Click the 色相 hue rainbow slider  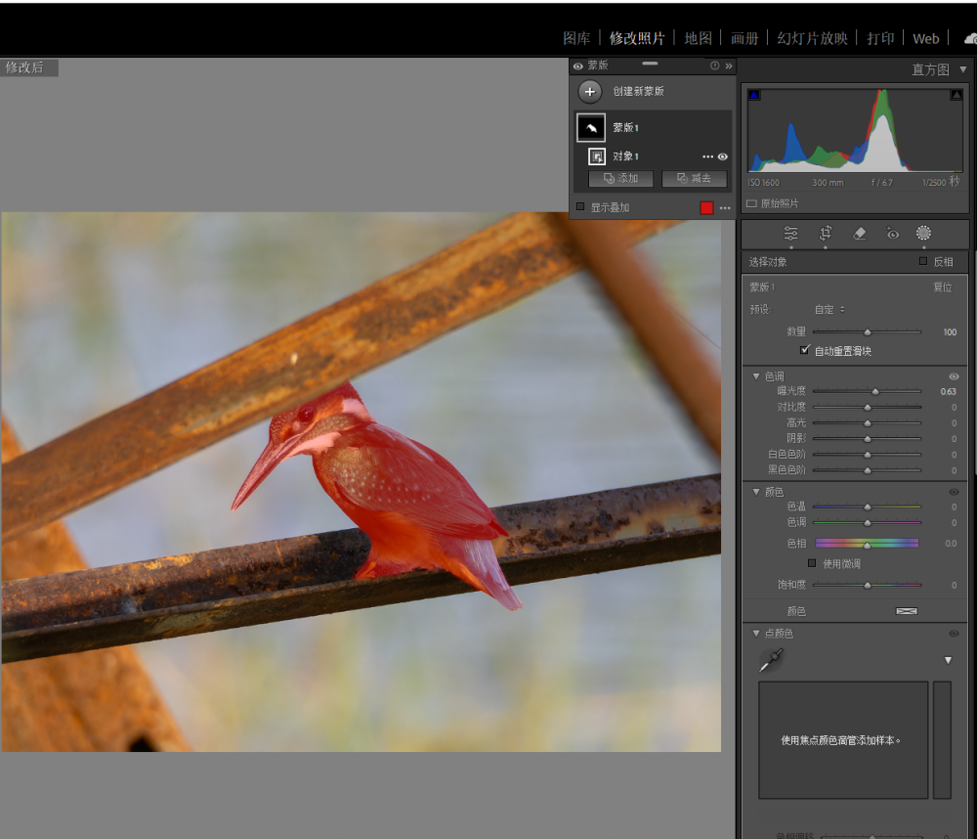tap(867, 544)
